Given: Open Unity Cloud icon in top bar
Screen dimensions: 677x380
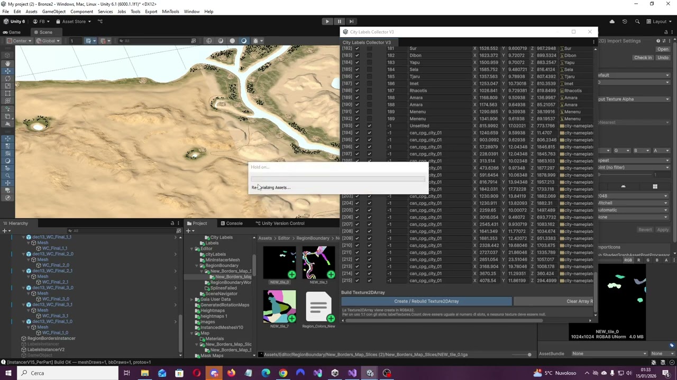Looking at the screenshot, I should [612, 22].
